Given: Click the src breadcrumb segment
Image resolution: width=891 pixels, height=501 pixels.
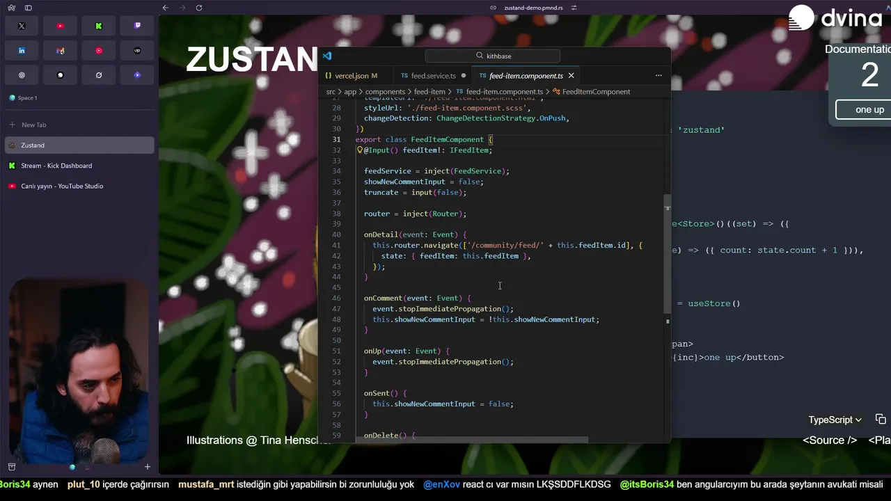Looking at the screenshot, I should [x=331, y=92].
